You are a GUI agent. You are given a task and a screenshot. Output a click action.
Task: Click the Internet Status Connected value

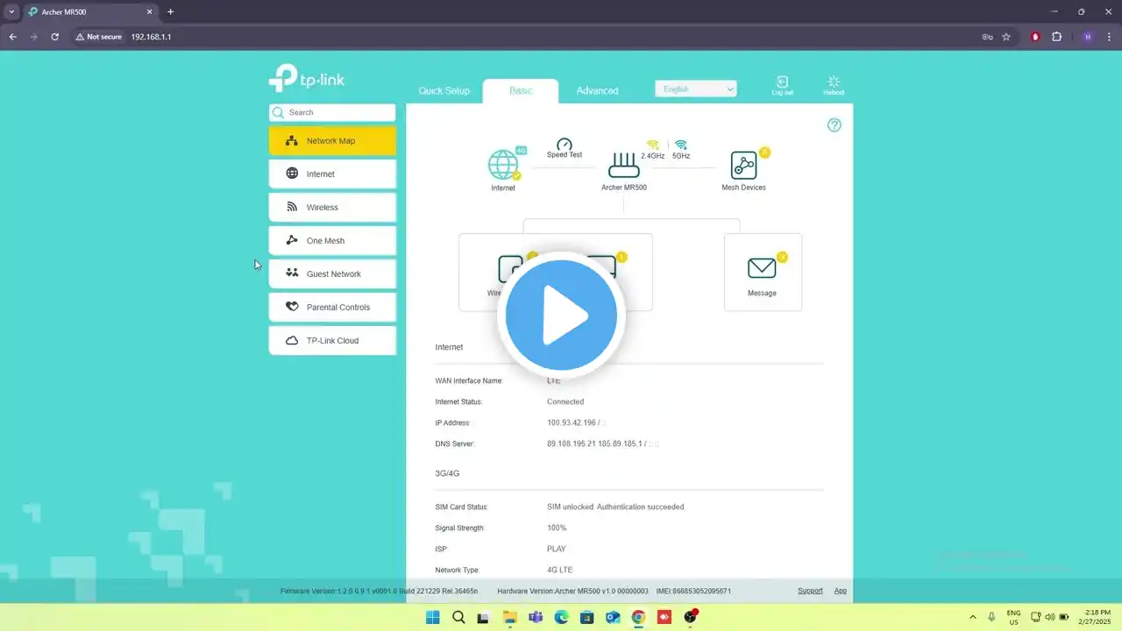(x=565, y=402)
